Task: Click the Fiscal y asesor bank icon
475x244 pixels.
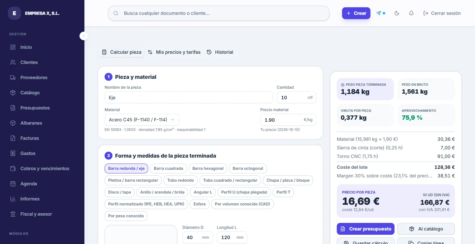Action: 13,214
